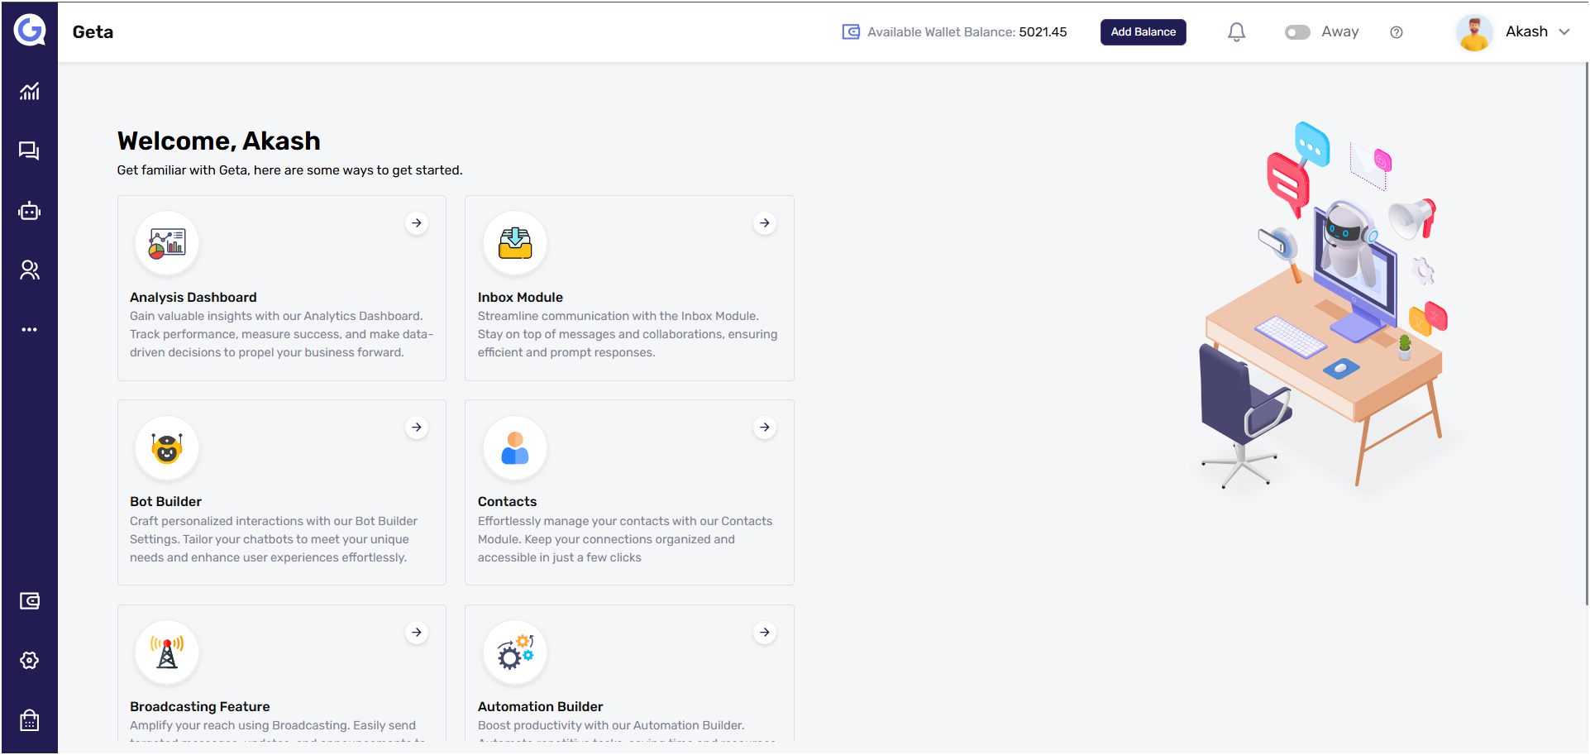Open the wallet icon in the sidebar
The image size is (1590, 755).
pos(30,601)
